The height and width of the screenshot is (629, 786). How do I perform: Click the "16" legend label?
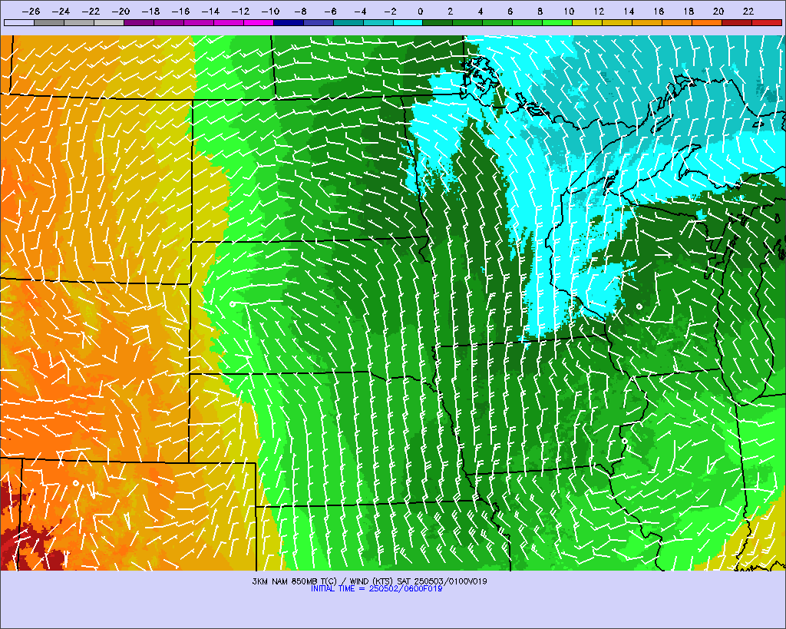[x=659, y=11]
